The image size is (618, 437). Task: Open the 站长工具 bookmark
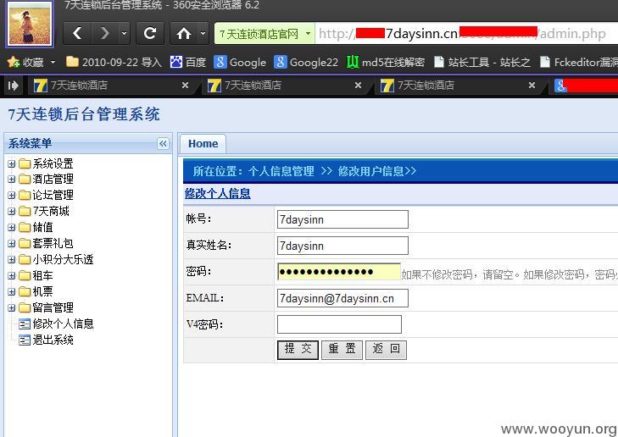coord(482,62)
